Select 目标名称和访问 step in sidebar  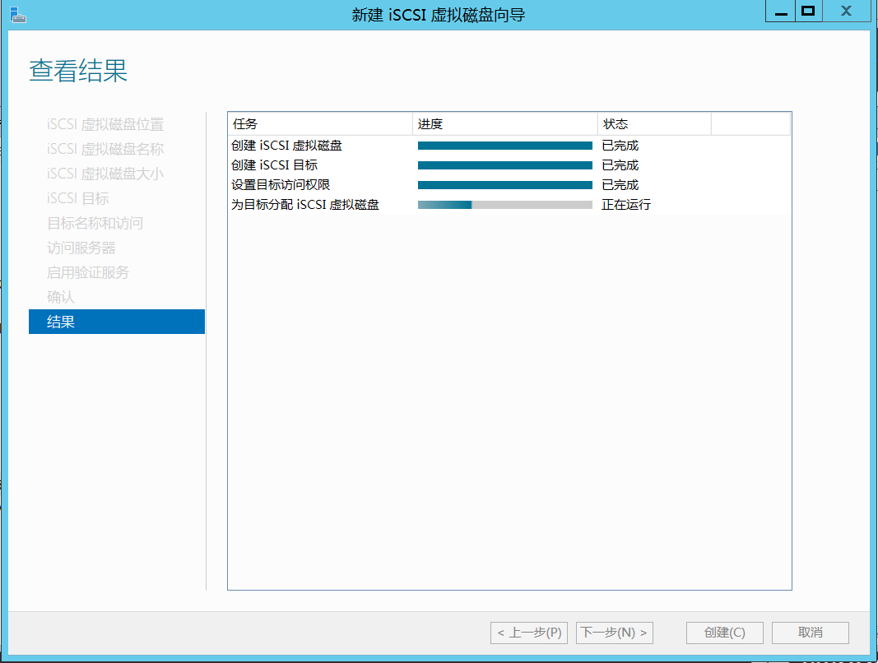(x=95, y=223)
